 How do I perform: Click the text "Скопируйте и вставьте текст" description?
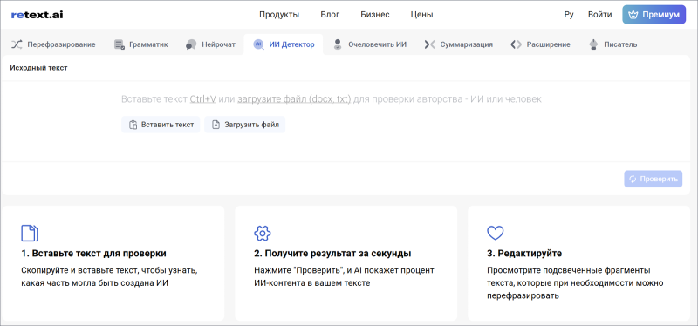[x=109, y=276]
